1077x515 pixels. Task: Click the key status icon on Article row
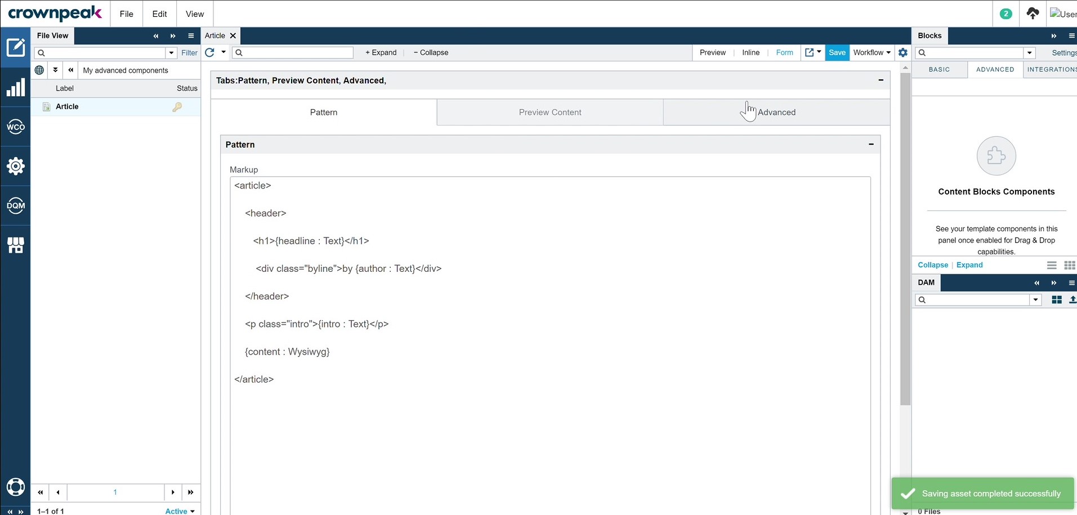[x=177, y=106]
